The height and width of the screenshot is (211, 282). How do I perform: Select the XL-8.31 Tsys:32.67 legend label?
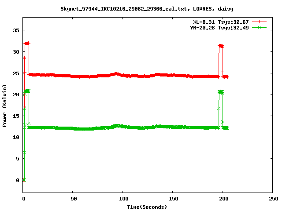coord(221,22)
